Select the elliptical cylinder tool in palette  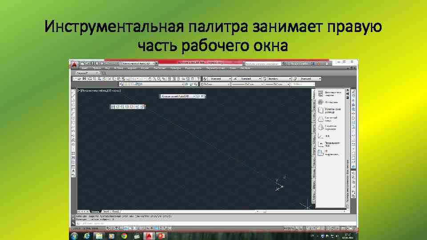coord(330,111)
